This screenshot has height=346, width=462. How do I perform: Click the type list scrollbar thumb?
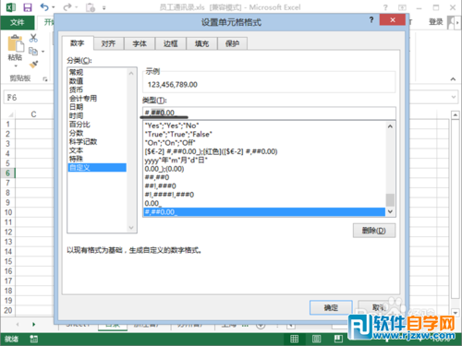pyautogui.click(x=390, y=200)
